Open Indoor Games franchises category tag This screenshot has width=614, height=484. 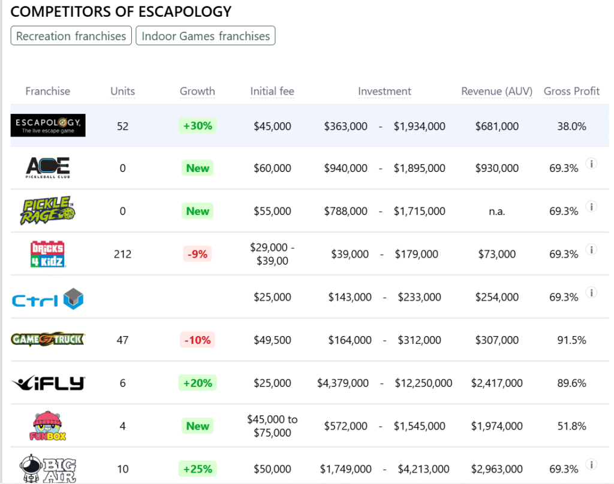click(x=206, y=36)
